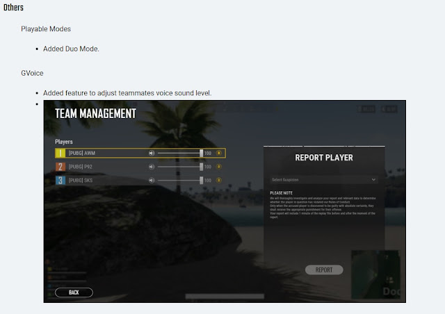Image resolution: width=445 pixels, height=314 pixels.
Task: Click the blue number 3 player badge
Action: click(x=60, y=181)
